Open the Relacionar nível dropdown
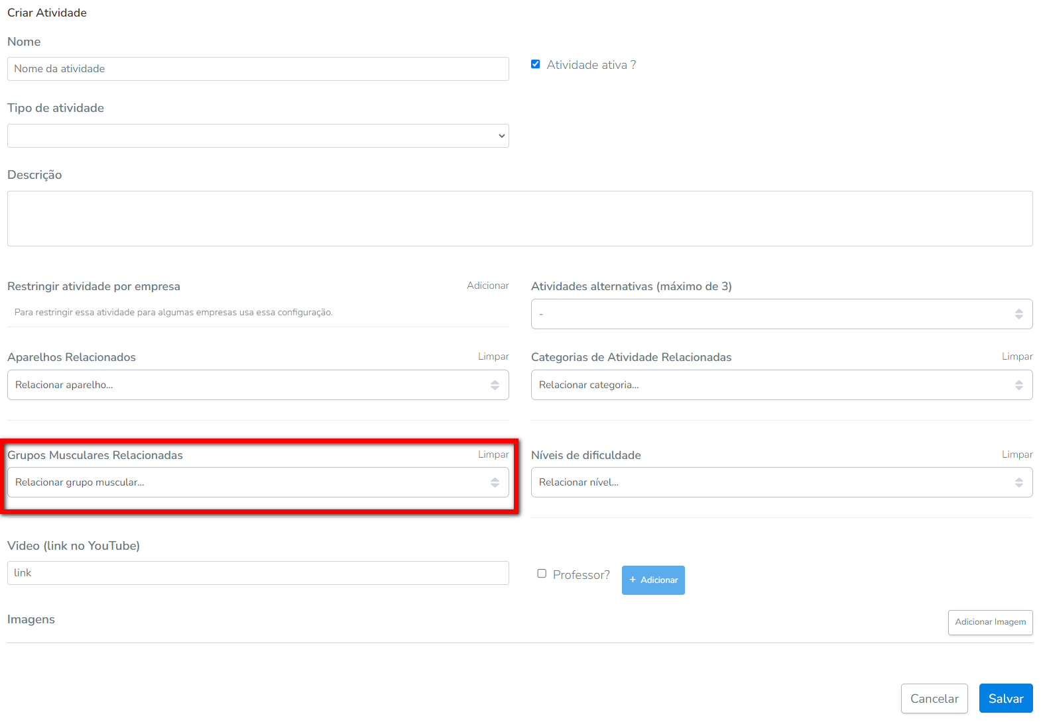 781,482
